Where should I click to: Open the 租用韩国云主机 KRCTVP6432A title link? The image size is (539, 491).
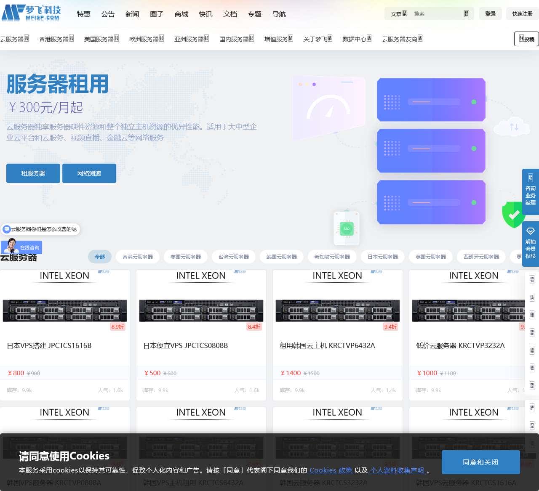point(327,345)
